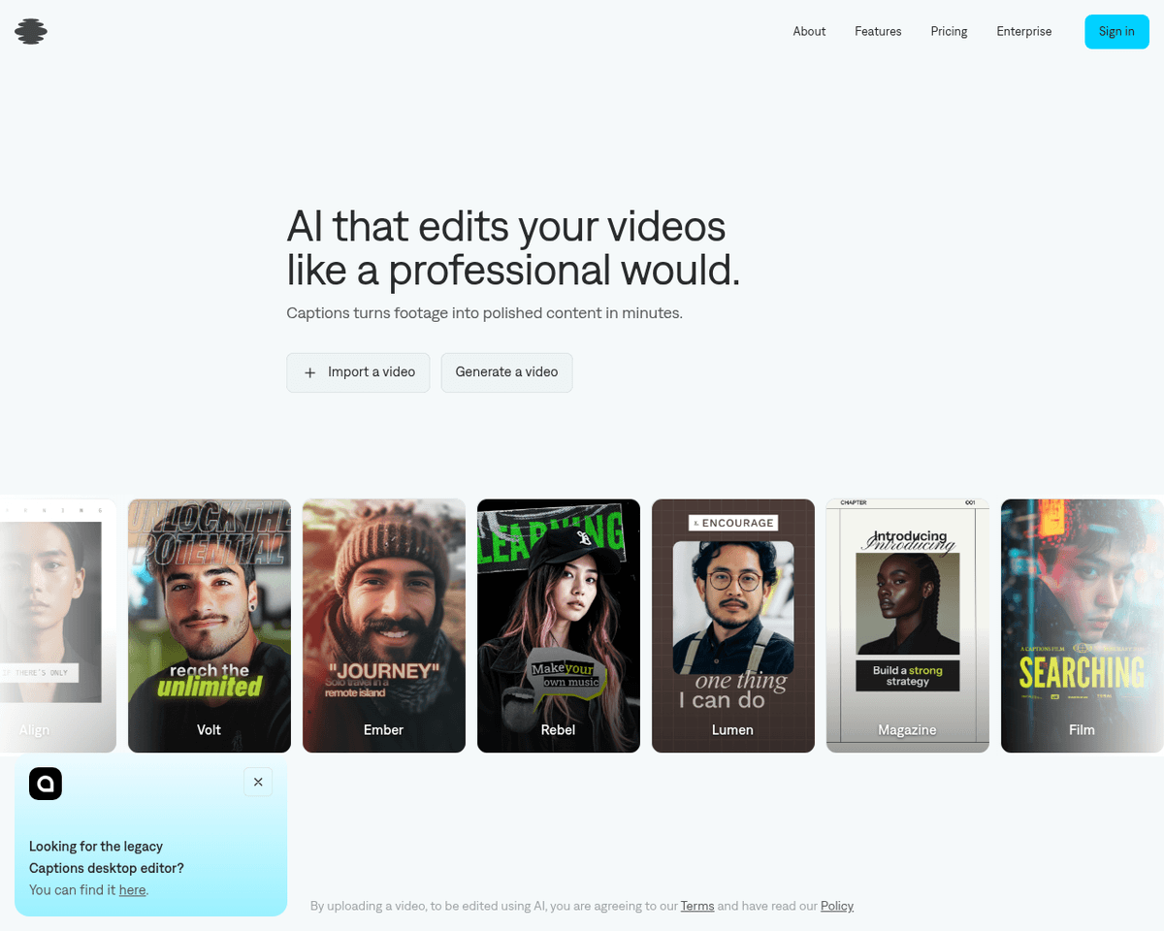Select the Rebel style template
1164x931 pixels.
[559, 626]
